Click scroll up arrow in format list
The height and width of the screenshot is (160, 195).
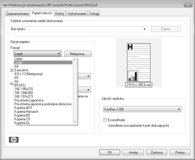click(75, 59)
